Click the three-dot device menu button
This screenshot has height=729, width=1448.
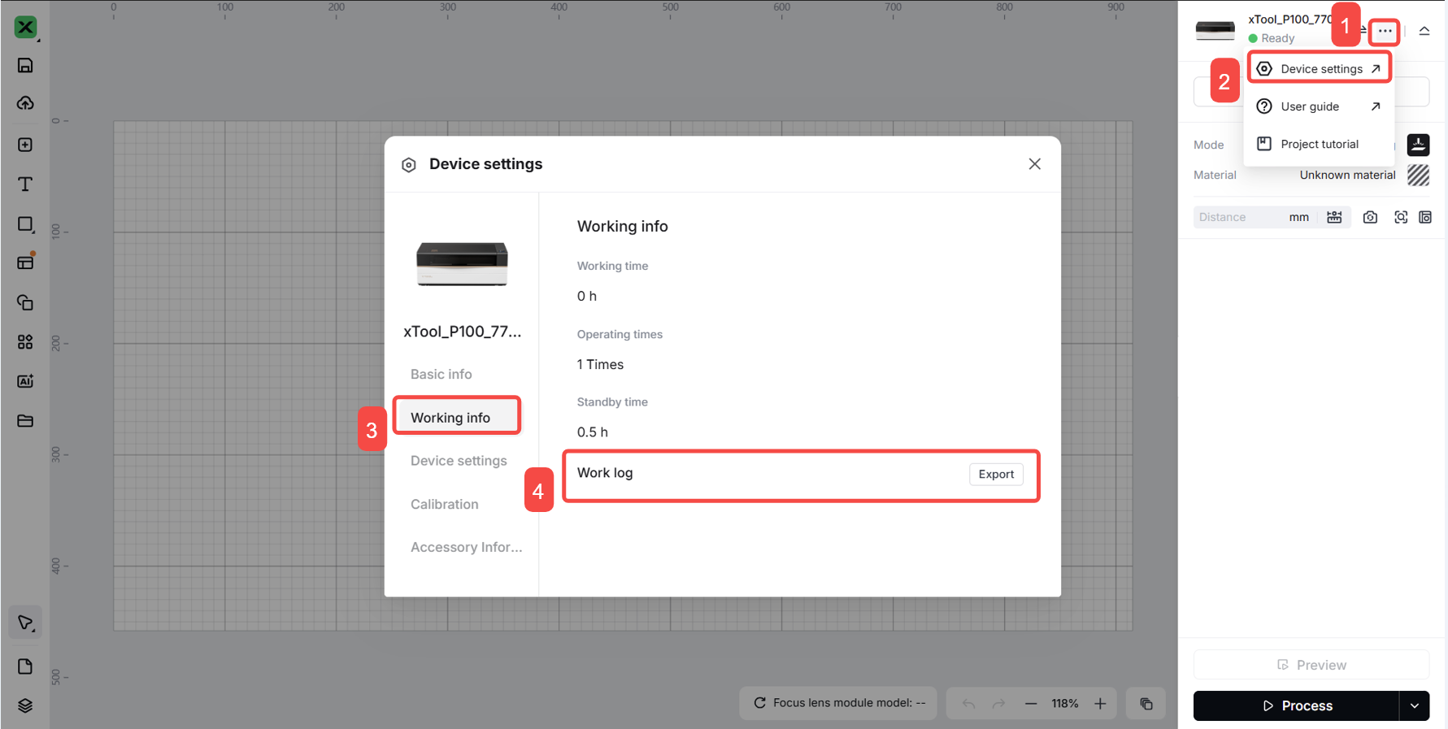pyautogui.click(x=1385, y=31)
